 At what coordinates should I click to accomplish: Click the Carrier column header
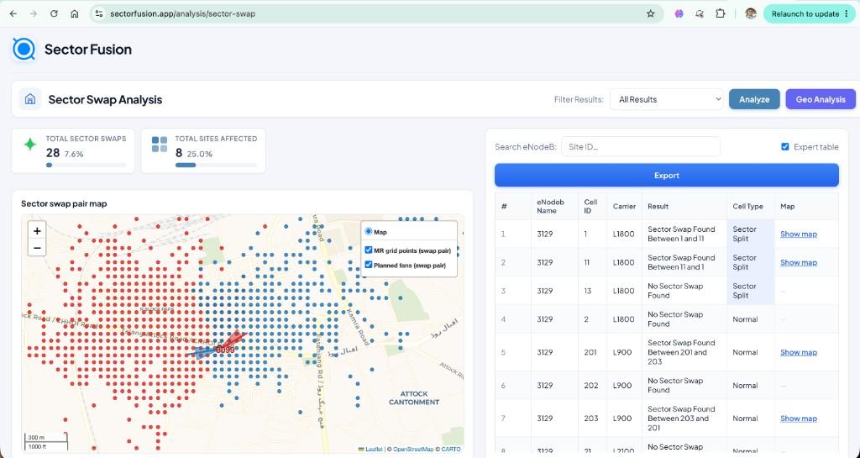pos(624,206)
